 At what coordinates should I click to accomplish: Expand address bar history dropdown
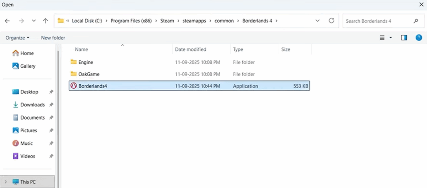pyautogui.click(x=318, y=21)
